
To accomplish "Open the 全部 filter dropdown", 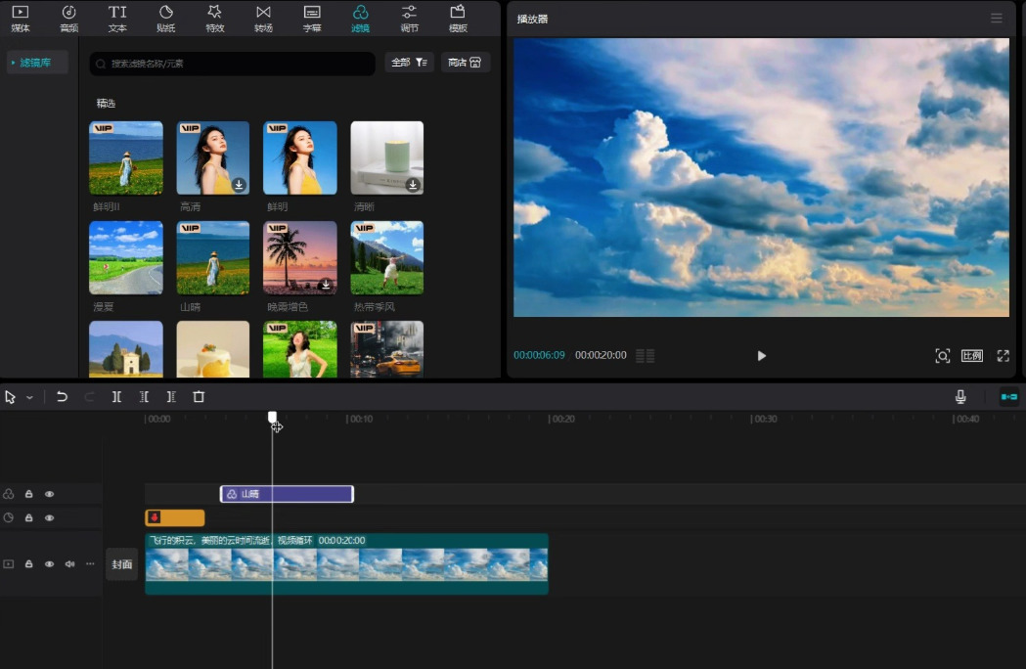I will [409, 63].
